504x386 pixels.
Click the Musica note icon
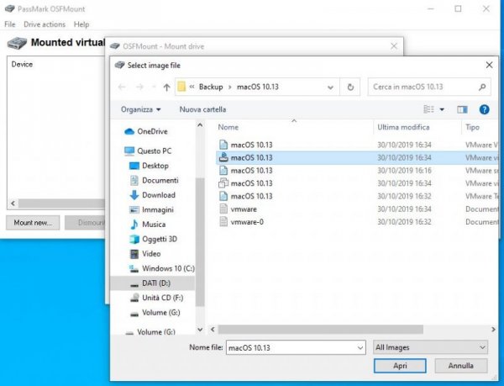click(134, 225)
